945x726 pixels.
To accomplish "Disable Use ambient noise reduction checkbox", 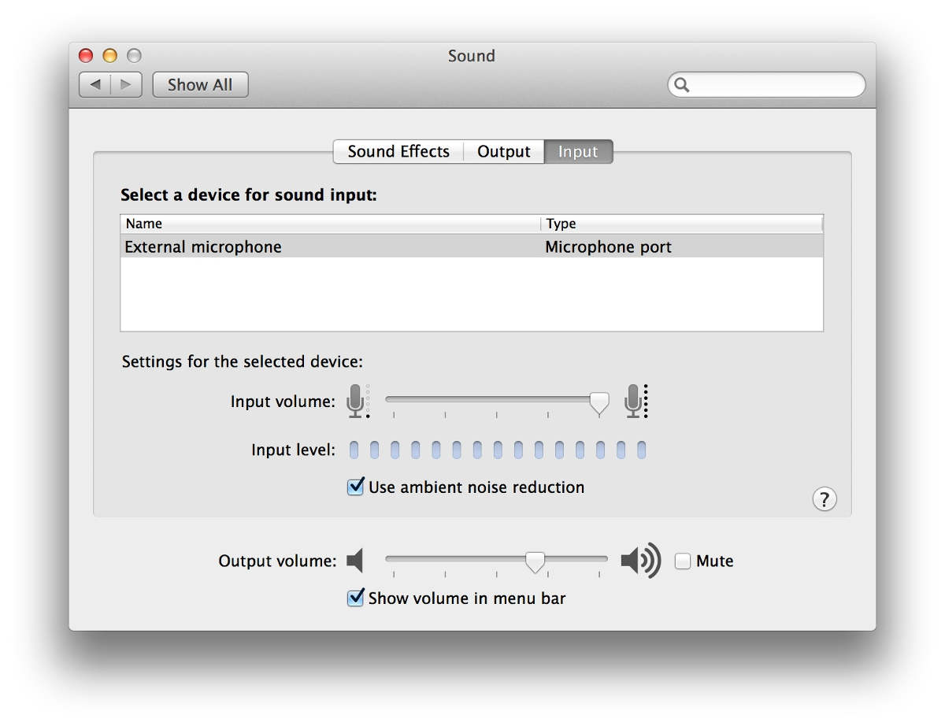I will coord(356,487).
